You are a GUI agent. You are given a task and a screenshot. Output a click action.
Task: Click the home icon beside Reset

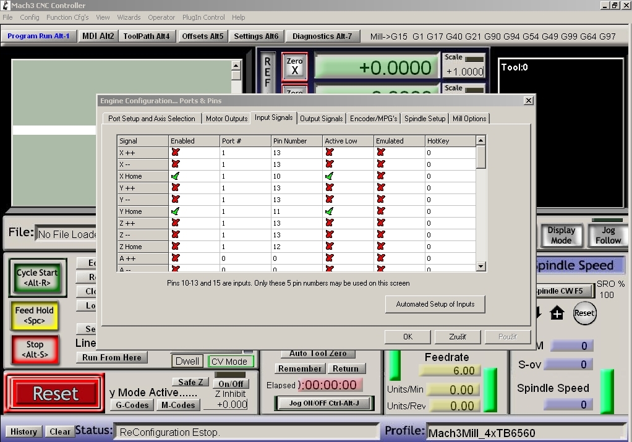(x=557, y=313)
